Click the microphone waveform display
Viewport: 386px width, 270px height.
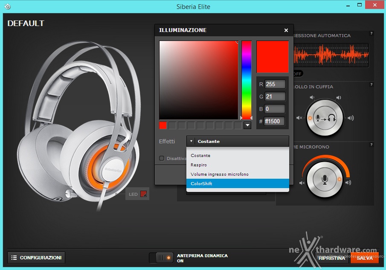pos(331,55)
